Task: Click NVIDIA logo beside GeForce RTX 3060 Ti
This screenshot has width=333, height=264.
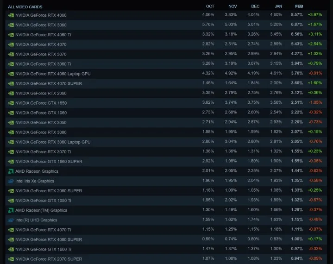Action: pyautogui.click(x=11, y=64)
